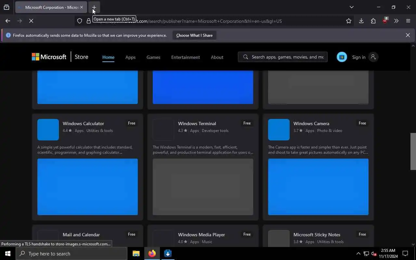This screenshot has width=416, height=260.
Task: Click the Microsoft Sticky Notes app icon
Action: 279,239
